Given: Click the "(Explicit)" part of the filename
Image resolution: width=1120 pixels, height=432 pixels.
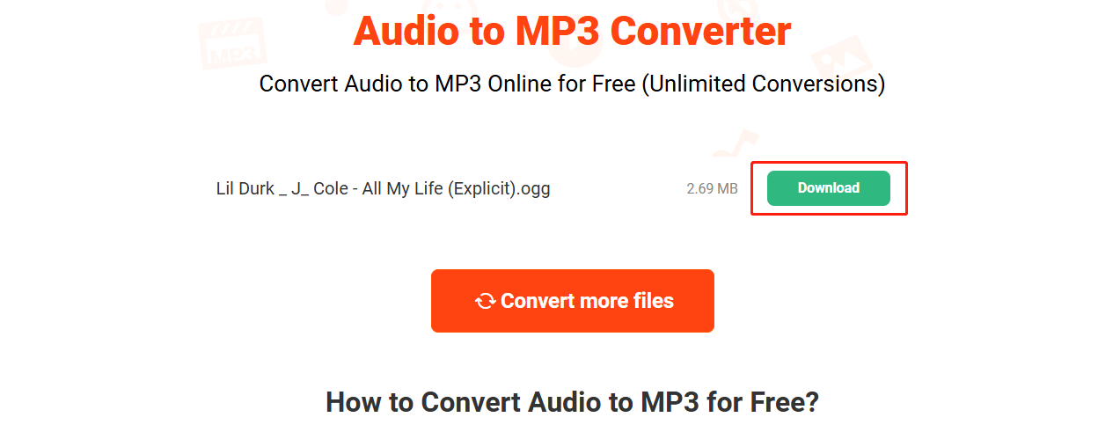Looking at the screenshot, I should click(x=482, y=188).
